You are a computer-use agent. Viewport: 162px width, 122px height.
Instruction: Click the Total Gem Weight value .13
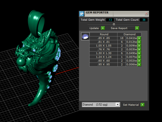[x=110, y=20]
